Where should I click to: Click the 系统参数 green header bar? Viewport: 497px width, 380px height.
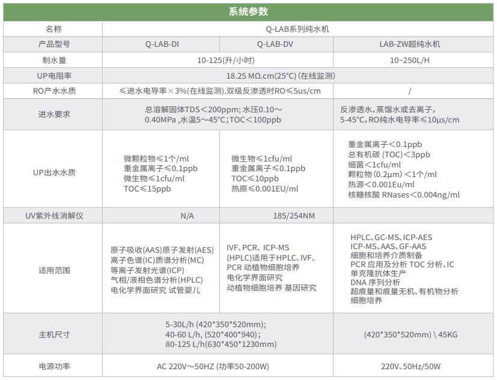248,10
